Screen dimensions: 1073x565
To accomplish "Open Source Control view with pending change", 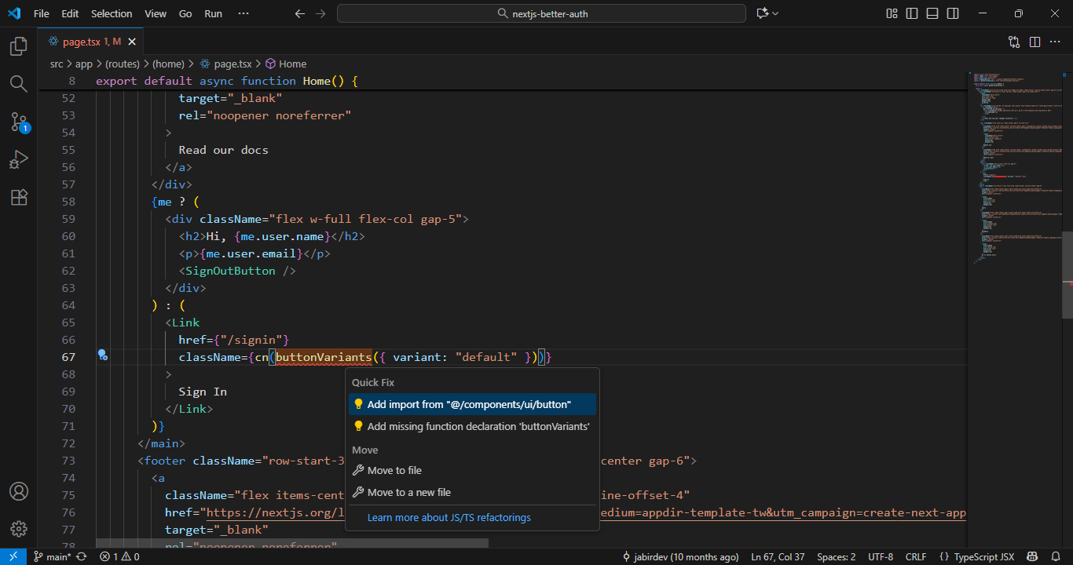I will (17, 121).
